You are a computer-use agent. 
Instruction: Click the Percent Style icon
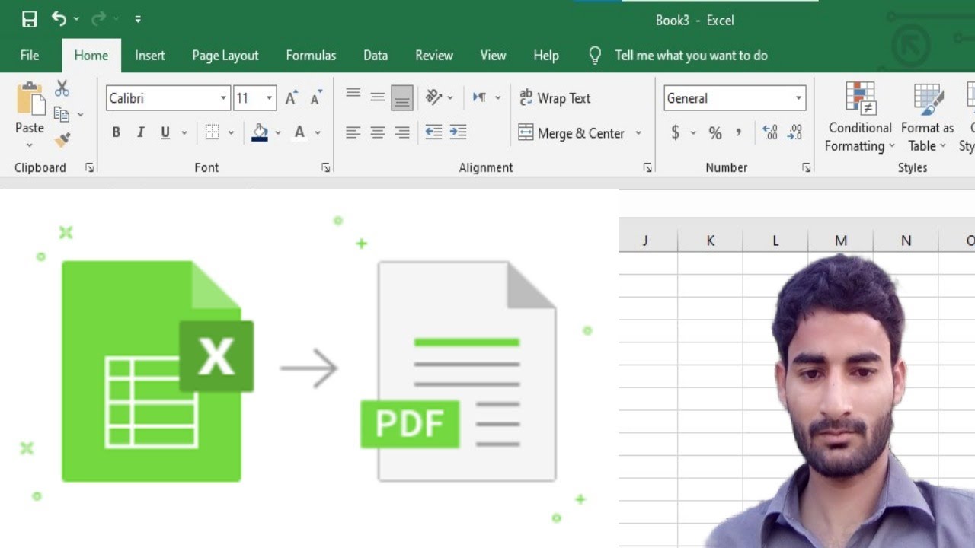click(714, 133)
